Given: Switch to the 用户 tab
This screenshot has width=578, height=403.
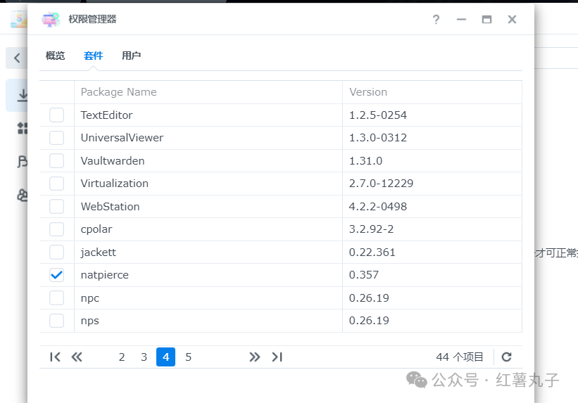Looking at the screenshot, I should pyautogui.click(x=131, y=56).
